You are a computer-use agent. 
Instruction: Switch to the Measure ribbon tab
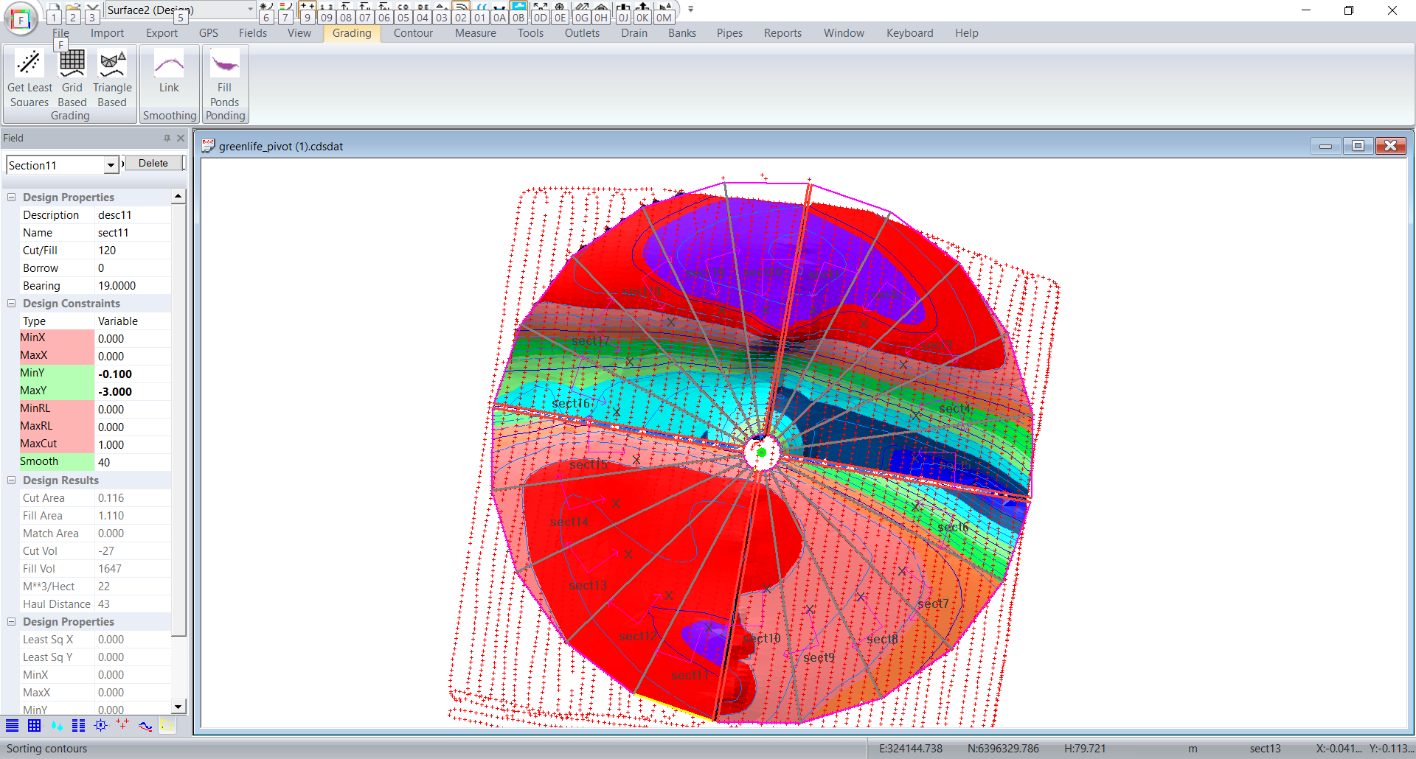[x=475, y=33]
